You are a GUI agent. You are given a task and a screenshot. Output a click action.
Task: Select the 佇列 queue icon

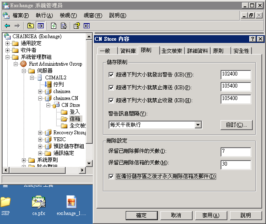[48, 85]
